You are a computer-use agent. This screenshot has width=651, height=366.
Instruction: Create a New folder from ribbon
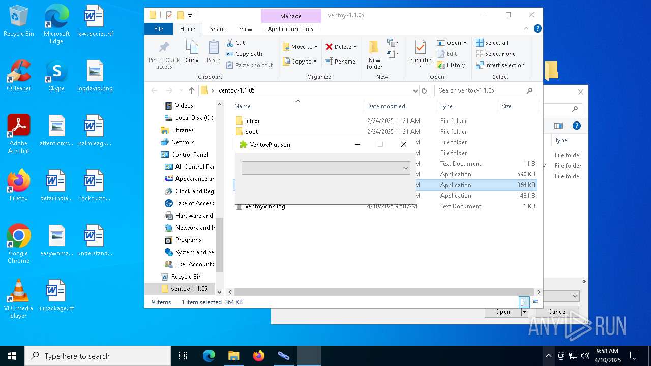click(x=374, y=55)
